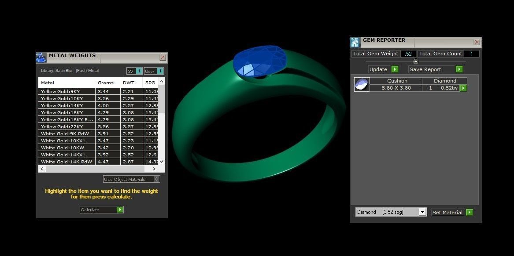Click the up arrow of the metal list scrollbar
The height and width of the screenshot is (256, 514).
click(x=161, y=81)
